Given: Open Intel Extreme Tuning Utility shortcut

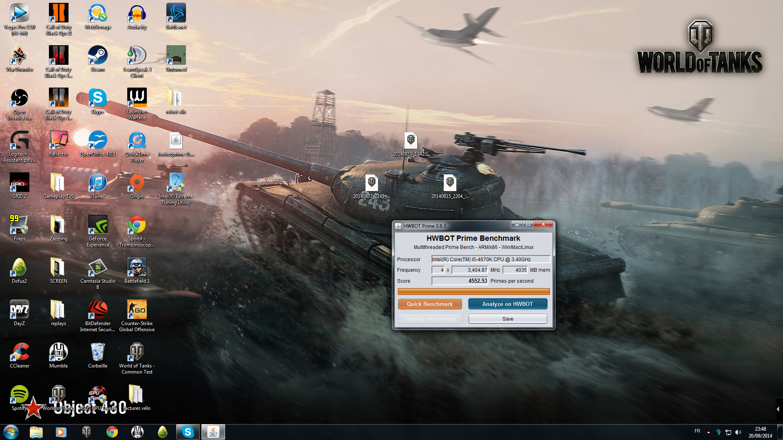Looking at the screenshot, I should pos(176,188).
